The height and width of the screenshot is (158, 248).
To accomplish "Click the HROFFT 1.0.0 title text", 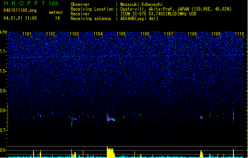I will (x=31, y=3).
